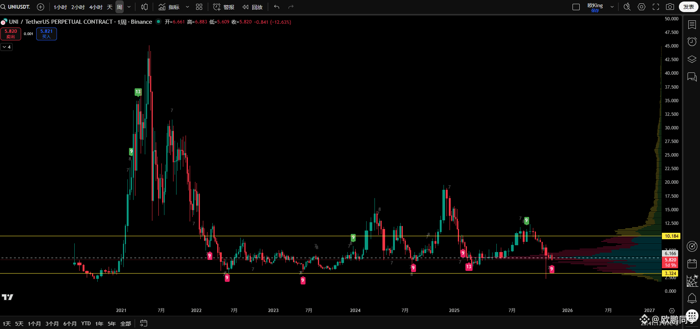Screen dimensions: 700x329
Task: Create an alert with the 警报 button
Action: coord(224,7)
